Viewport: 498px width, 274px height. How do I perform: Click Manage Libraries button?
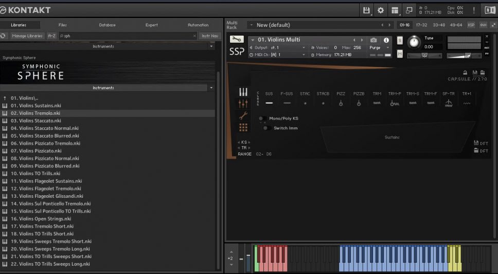(27, 36)
